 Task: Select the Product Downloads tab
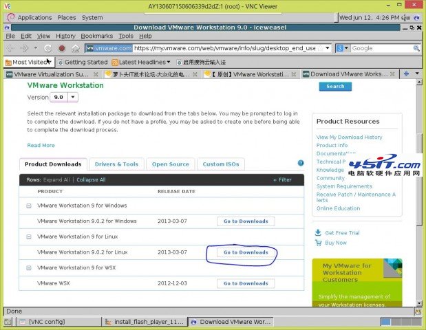pos(53,164)
